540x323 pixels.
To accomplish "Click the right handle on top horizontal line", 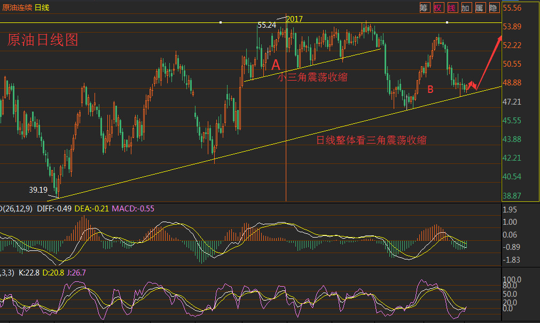I will coord(447,22).
